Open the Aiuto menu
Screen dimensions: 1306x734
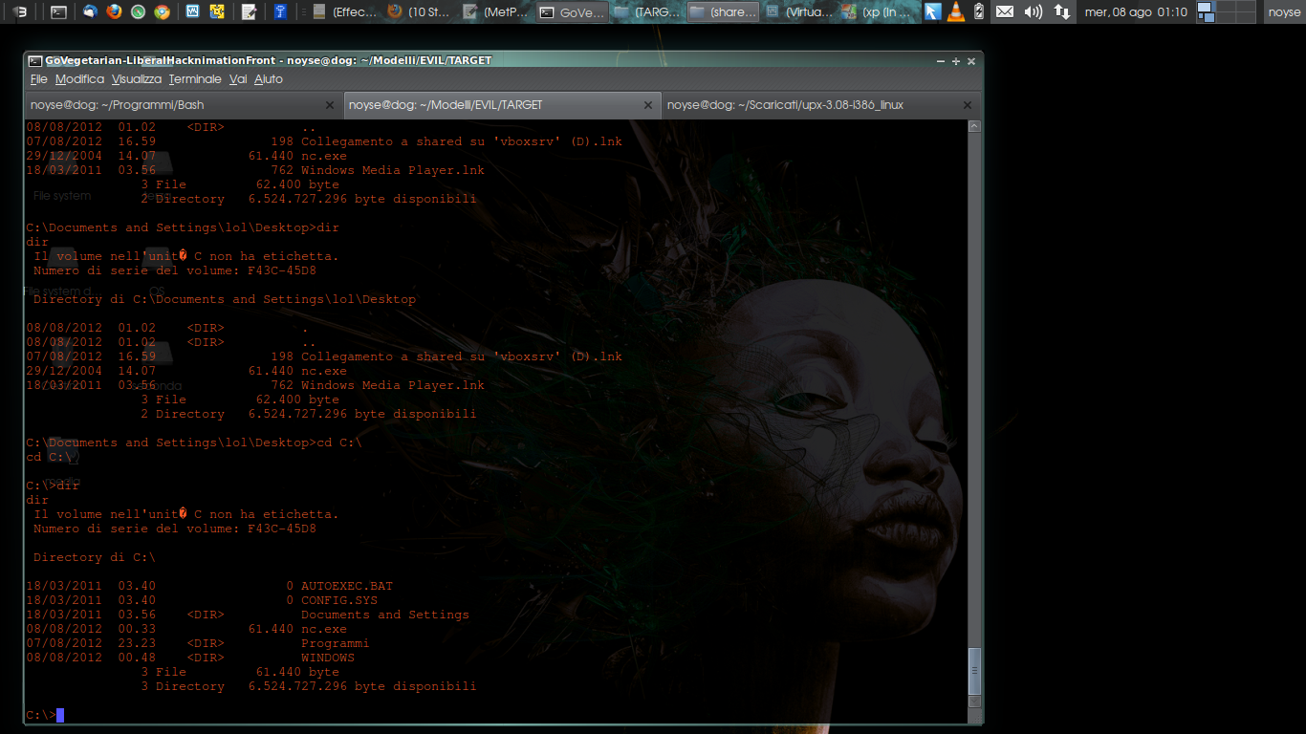pyautogui.click(x=269, y=79)
